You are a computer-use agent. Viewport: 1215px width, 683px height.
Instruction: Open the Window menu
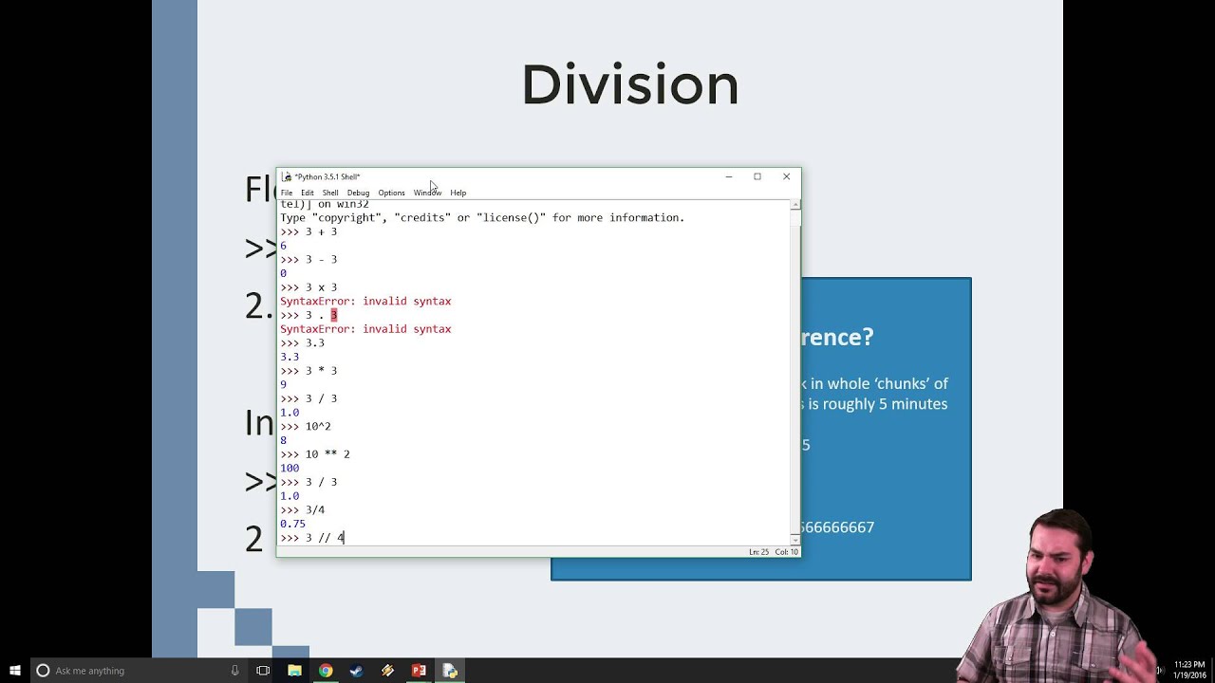click(x=427, y=193)
